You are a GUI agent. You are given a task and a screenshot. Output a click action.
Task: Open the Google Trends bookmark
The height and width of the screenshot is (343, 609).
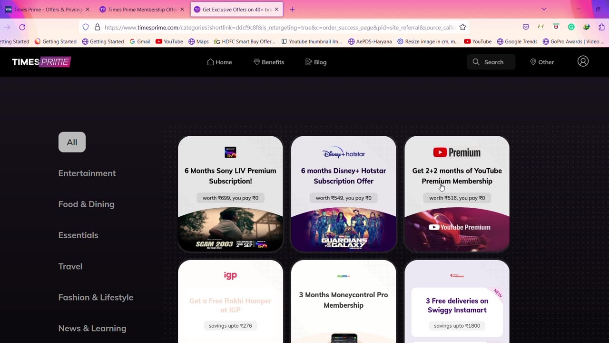click(517, 41)
